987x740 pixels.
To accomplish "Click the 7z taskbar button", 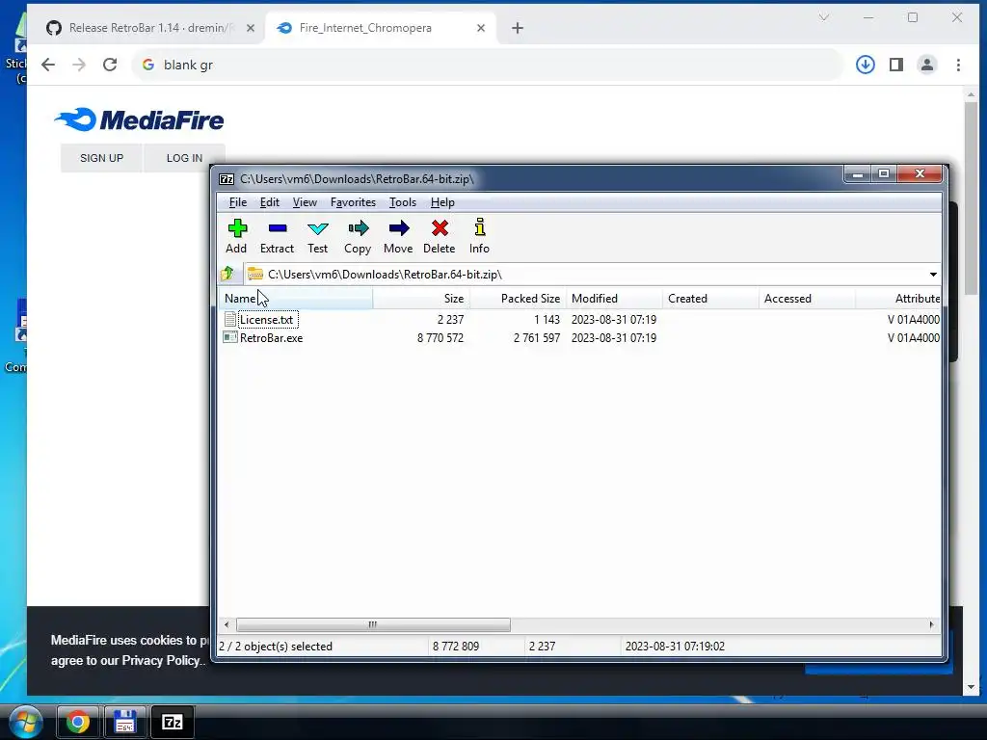I will (x=172, y=722).
